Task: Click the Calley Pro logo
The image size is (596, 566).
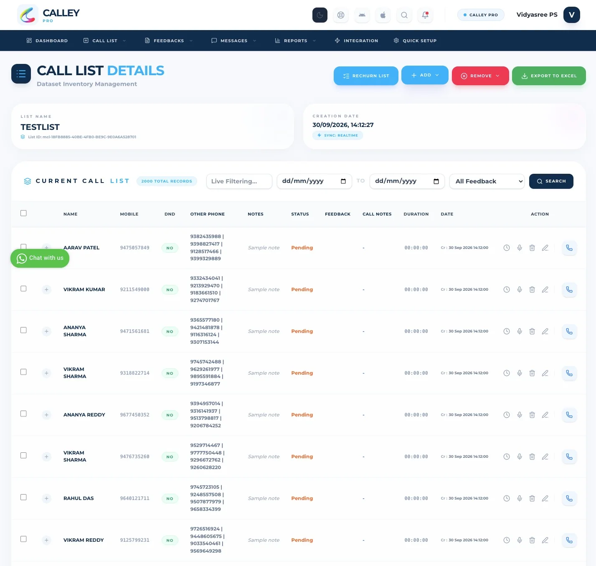Action: (x=48, y=15)
